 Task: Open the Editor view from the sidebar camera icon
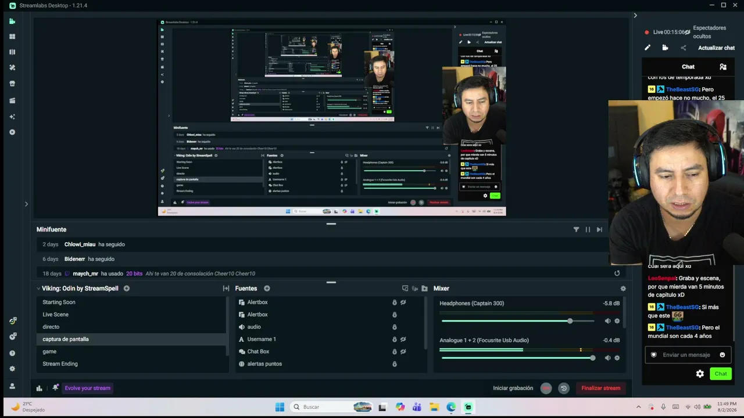(12, 21)
